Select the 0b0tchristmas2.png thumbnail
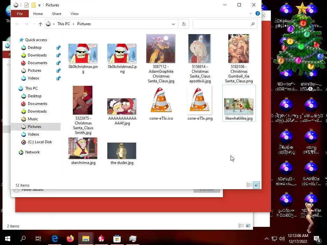The image size is (327, 245). 122,53
